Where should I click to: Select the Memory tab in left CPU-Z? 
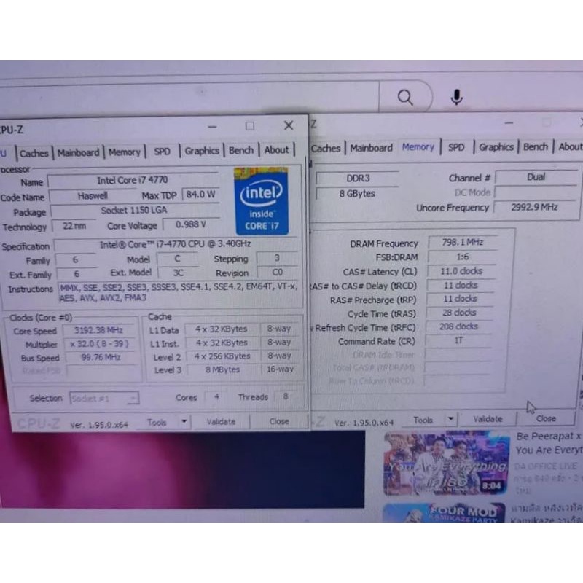pos(124,152)
